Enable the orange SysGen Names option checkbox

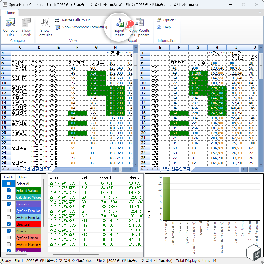(x=9, y=244)
